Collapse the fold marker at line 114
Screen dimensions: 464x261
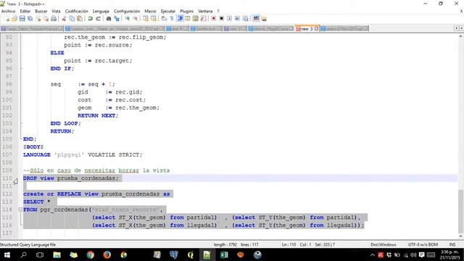click(20, 210)
